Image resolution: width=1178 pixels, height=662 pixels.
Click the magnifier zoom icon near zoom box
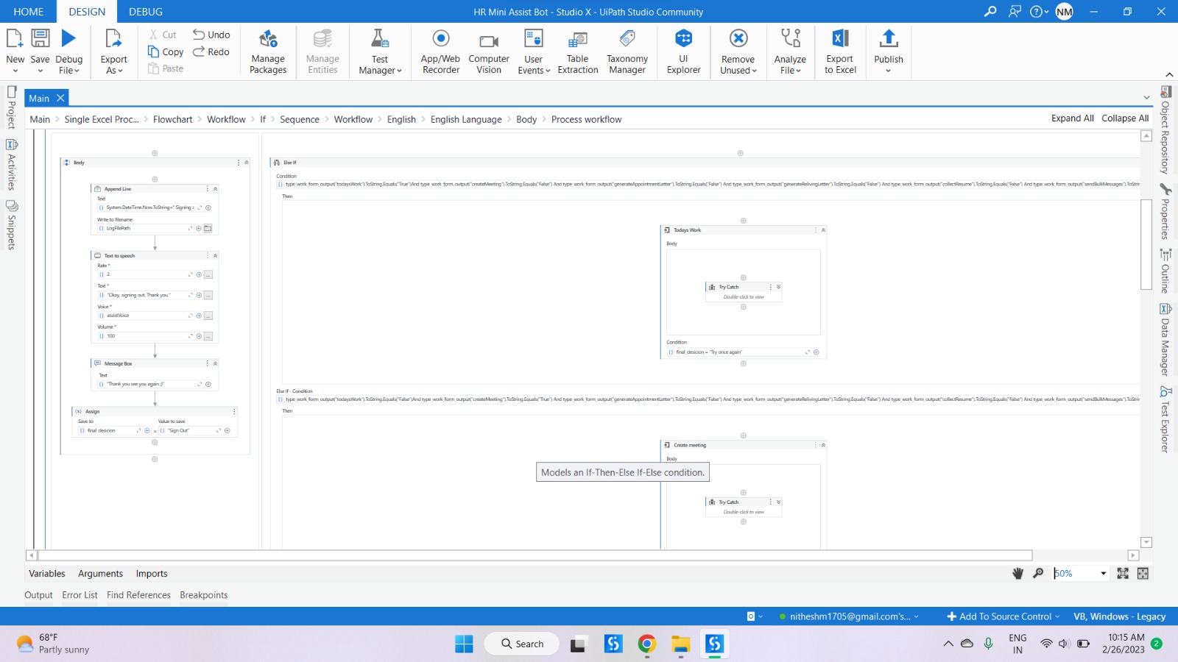click(1038, 573)
